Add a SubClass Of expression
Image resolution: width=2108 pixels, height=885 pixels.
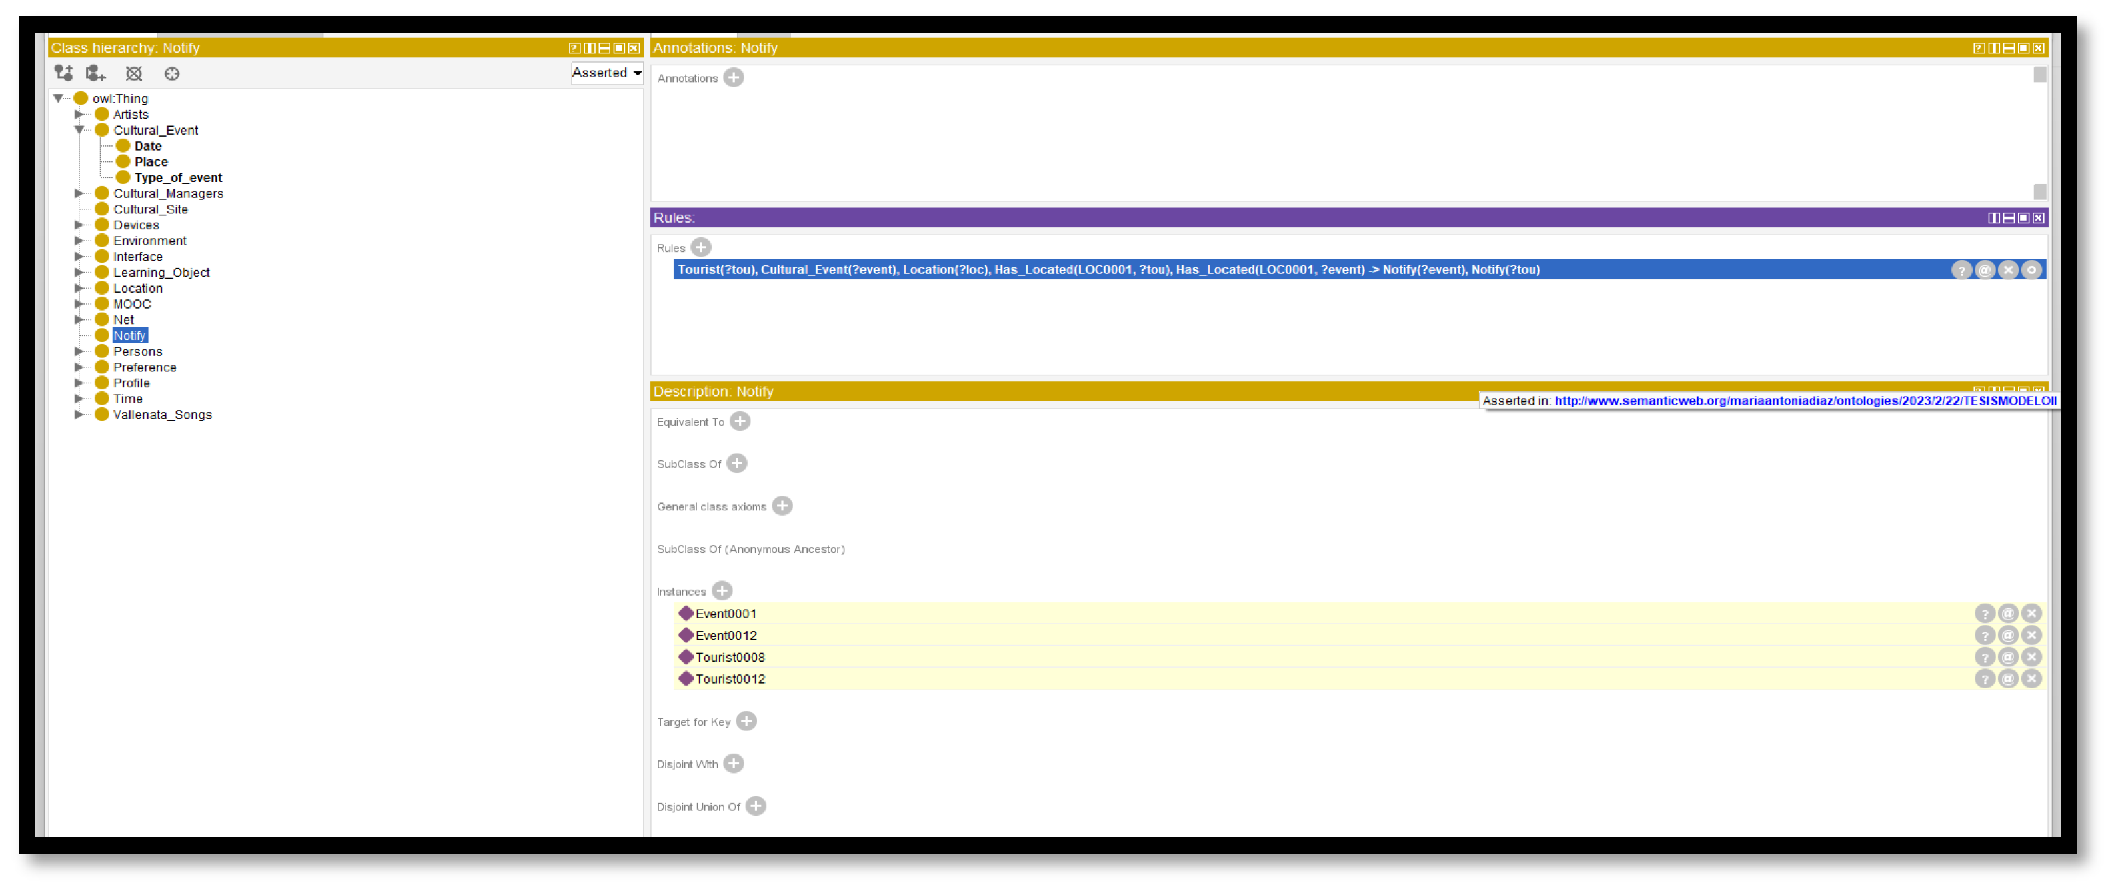(x=736, y=464)
